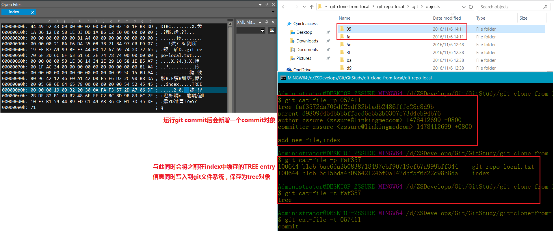Select the ba folder row

(441, 60)
